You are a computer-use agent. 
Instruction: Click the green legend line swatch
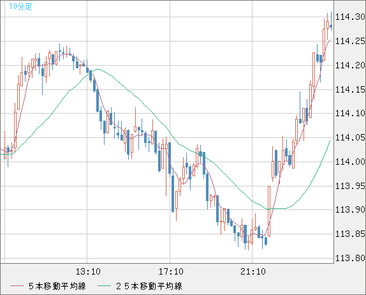[x=104, y=286]
